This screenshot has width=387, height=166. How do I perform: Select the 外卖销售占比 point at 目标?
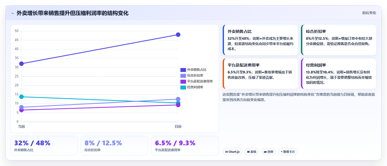click(x=178, y=35)
